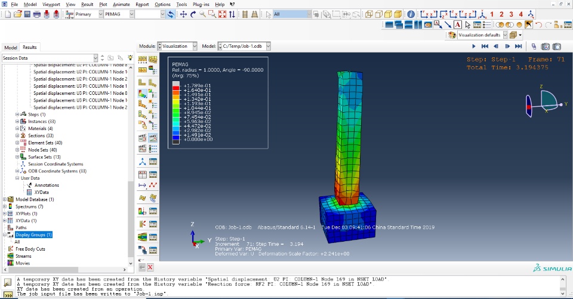
Task: Jump to first frame
Action: coord(485,47)
